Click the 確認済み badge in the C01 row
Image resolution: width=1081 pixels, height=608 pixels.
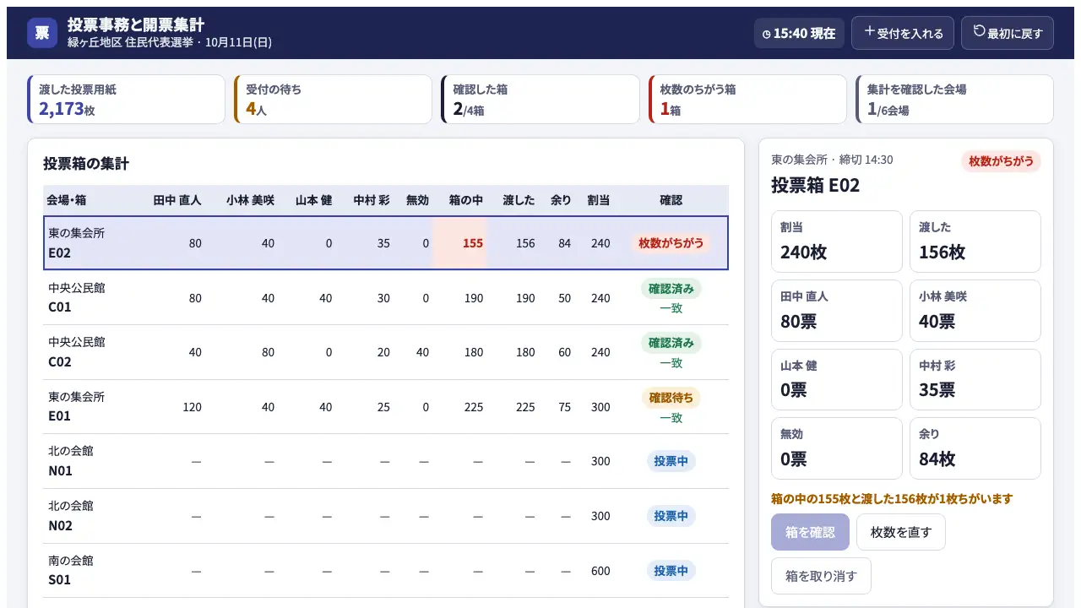pos(671,289)
